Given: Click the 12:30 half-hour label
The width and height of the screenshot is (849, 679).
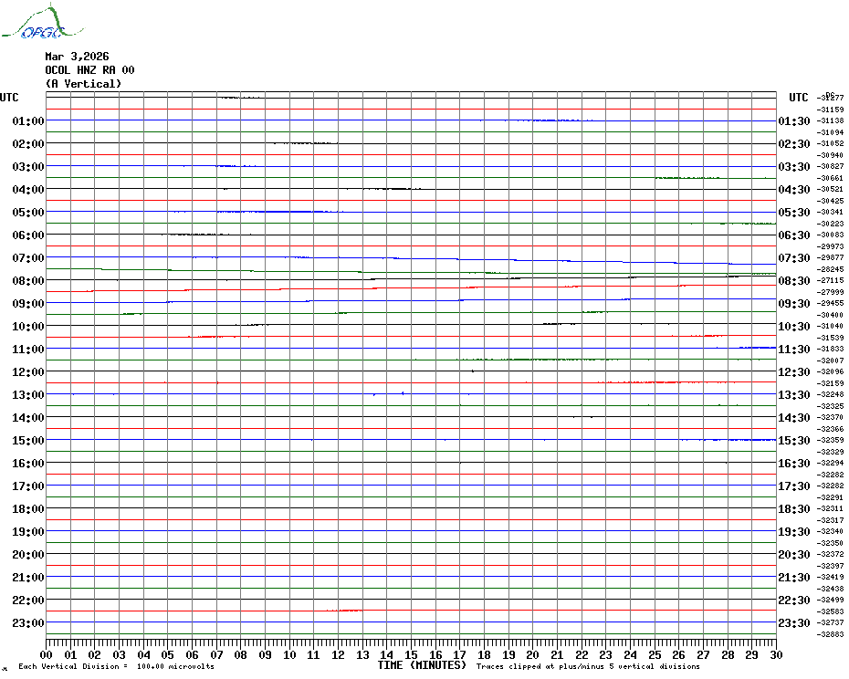Looking at the screenshot, I should point(794,372).
